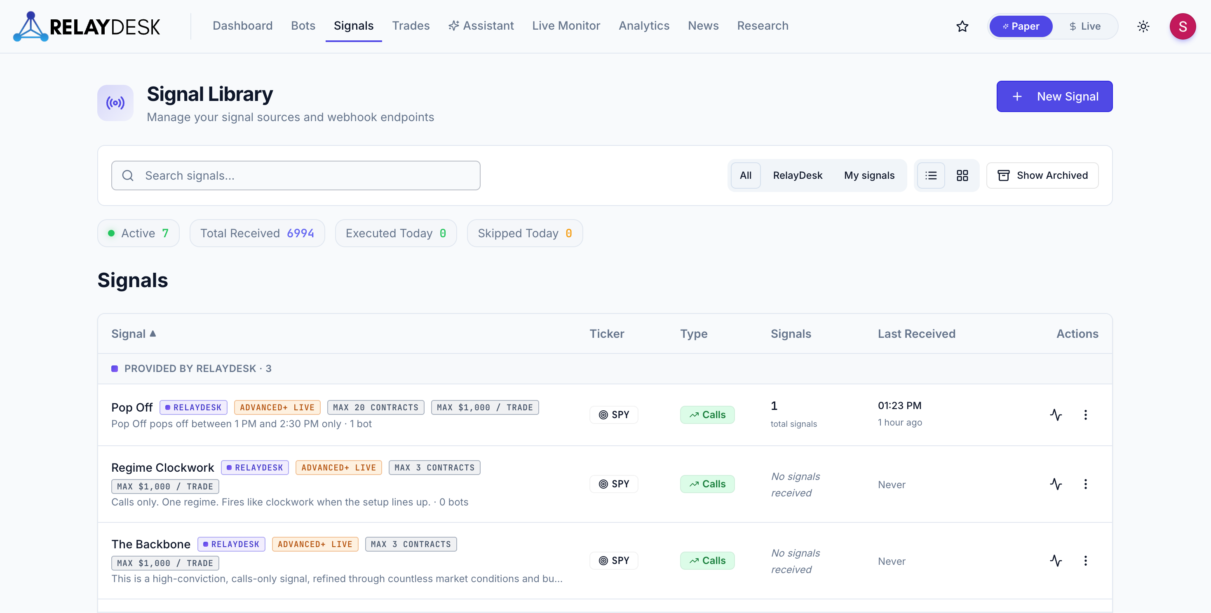Click Calls type badge for Regime Clockwork

(x=707, y=484)
